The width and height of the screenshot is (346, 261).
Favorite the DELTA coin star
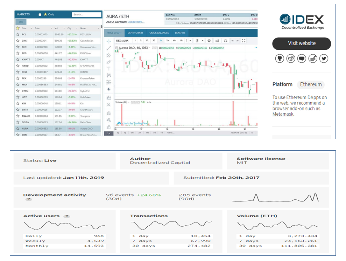pyautogui.click(x=17, y=122)
